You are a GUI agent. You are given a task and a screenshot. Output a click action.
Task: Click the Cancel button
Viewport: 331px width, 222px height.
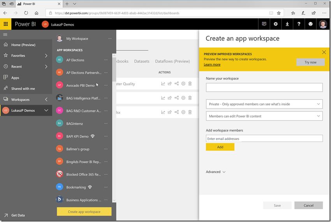tap(308, 205)
